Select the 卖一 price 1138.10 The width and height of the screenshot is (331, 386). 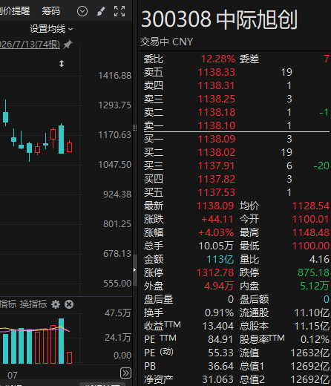pos(217,125)
